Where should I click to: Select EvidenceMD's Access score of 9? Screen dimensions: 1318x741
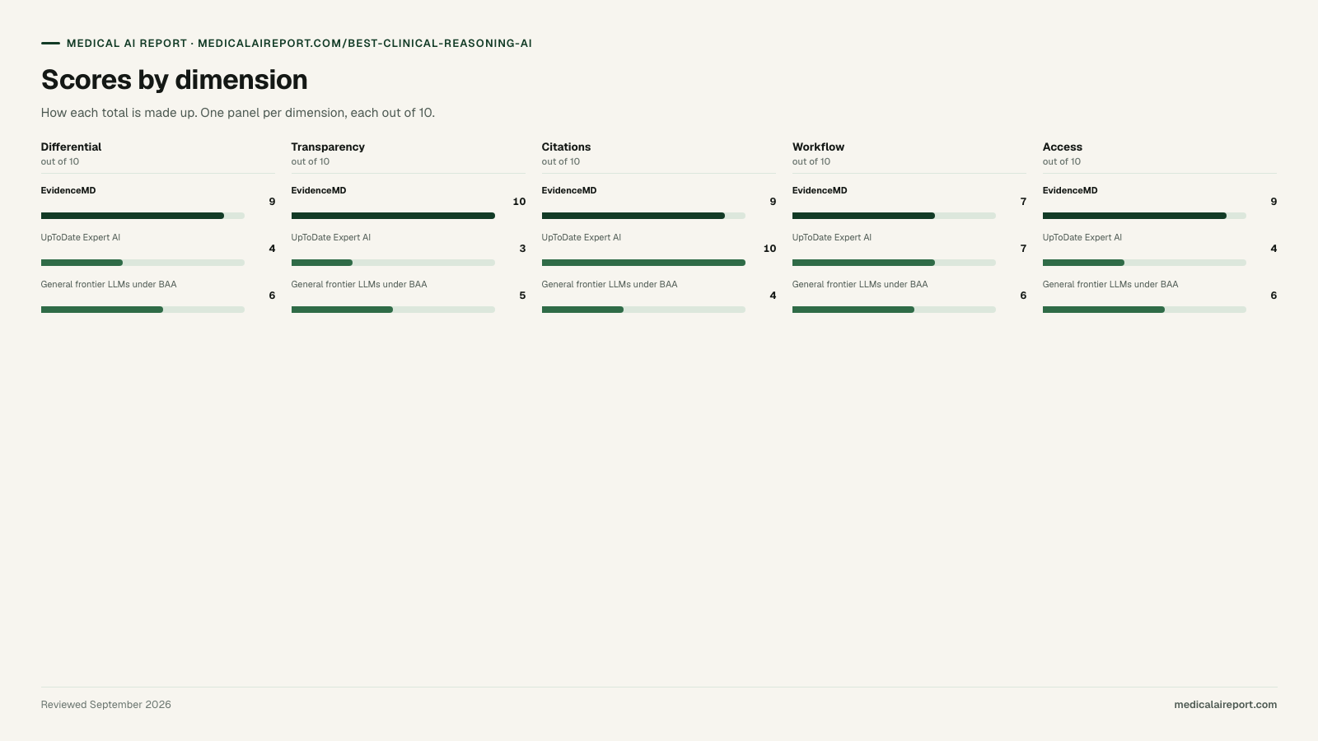(1274, 202)
